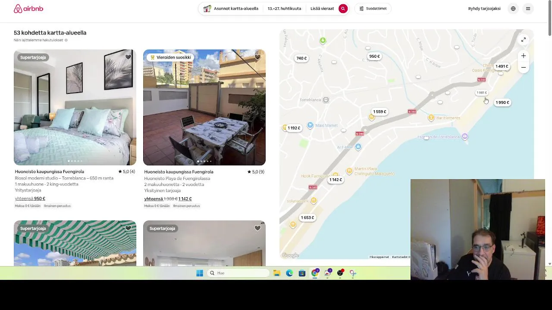Viewport: 552px width, 310px height.
Task: Click Har Elements restaurant pin
Action: pyautogui.click(x=431, y=118)
